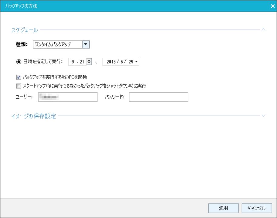The height and width of the screenshot is (218, 277).
Task: Increase time with the up spinner arrow
Action: pos(89,60)
